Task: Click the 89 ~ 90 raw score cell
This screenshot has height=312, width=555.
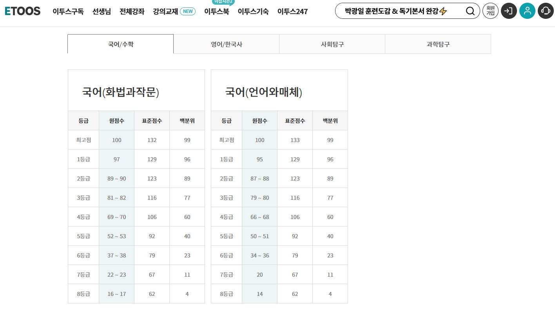Action: [x=117, y=179]
